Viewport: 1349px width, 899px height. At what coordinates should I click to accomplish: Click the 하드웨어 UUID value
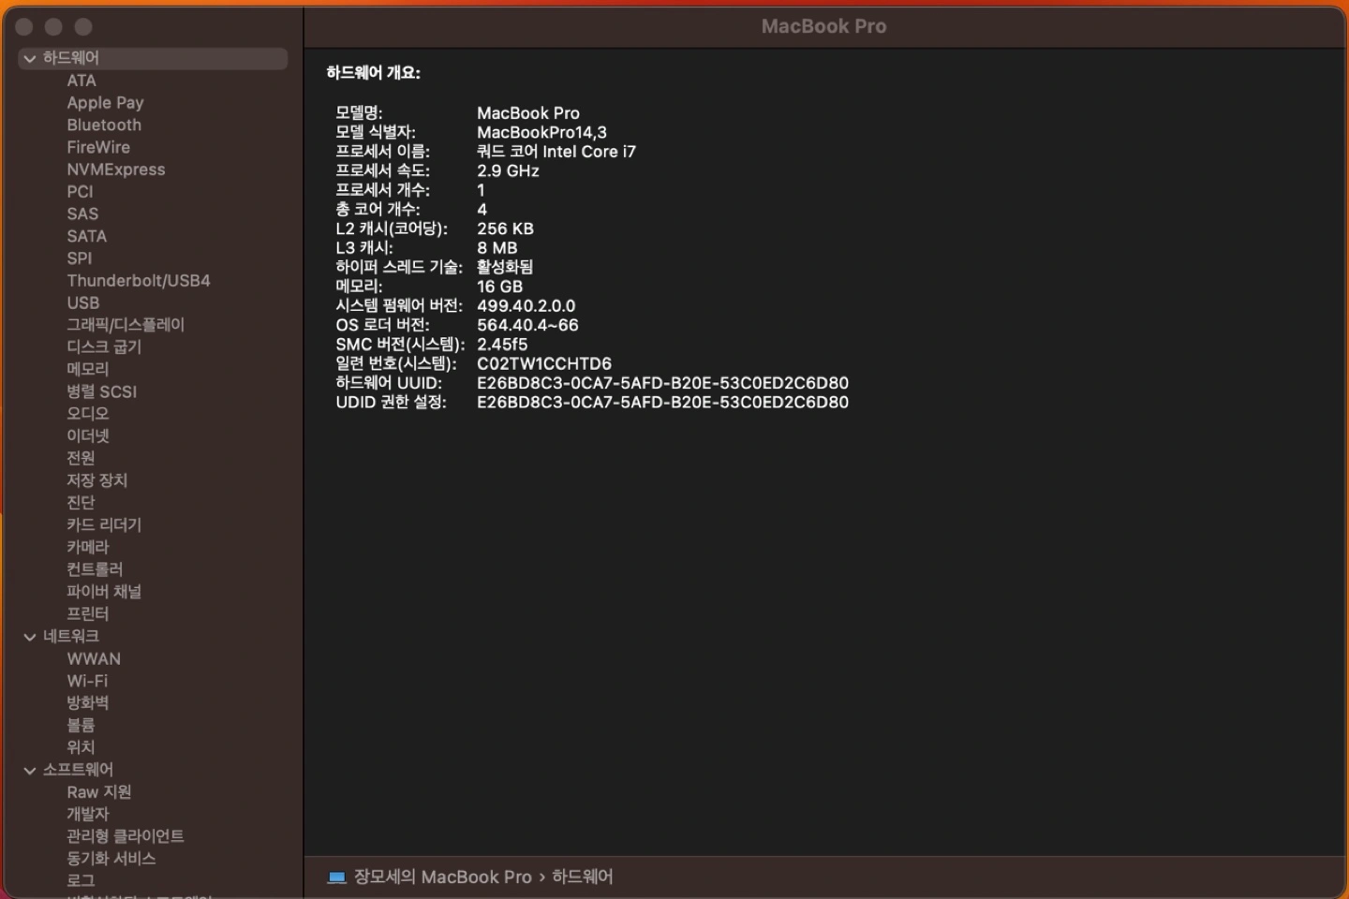tap(662, 383)
